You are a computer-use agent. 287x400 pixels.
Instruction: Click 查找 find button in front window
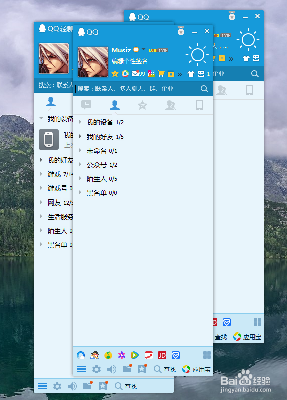(165, 369)
